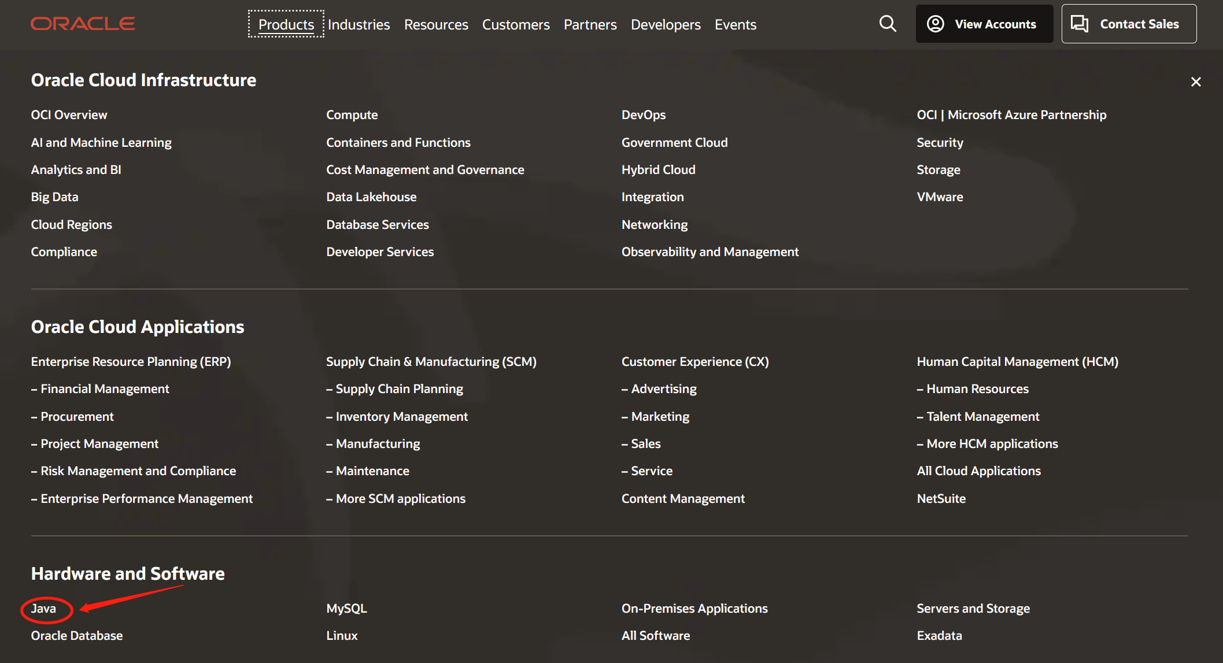Viewport: 1223px width, 663px height.
Task: Open the search magnifier icon
Action: [888, 24]
